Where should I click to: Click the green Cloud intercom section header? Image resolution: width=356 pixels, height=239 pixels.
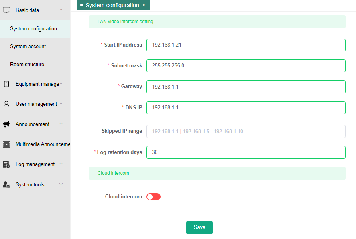click(217, 173)
